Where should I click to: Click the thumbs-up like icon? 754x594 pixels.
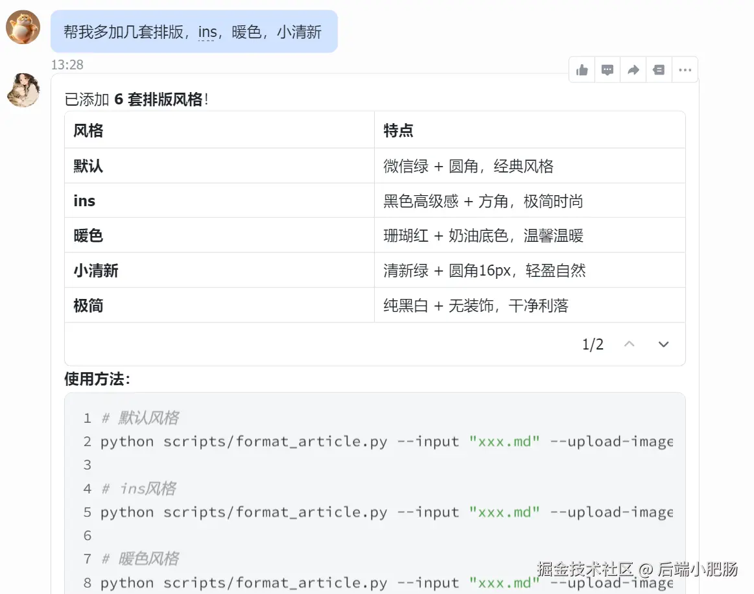[582, 70]
